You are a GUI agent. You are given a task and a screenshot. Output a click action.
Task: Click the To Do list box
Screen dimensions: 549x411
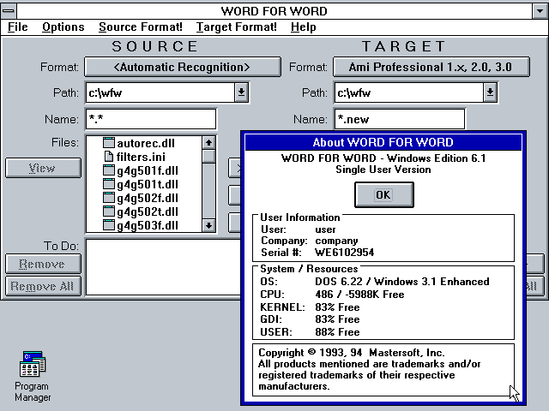tap(163, 267)
